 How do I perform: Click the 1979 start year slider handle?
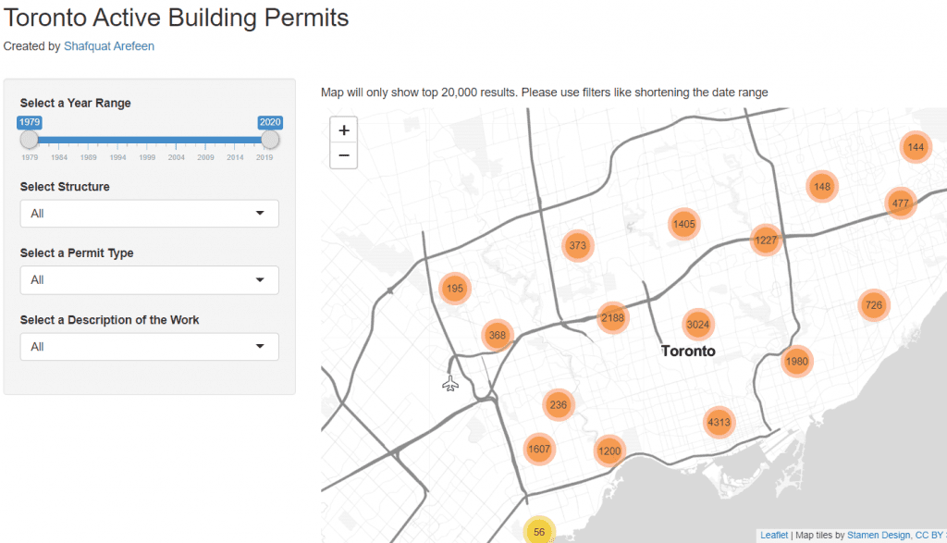pos(30,140)
